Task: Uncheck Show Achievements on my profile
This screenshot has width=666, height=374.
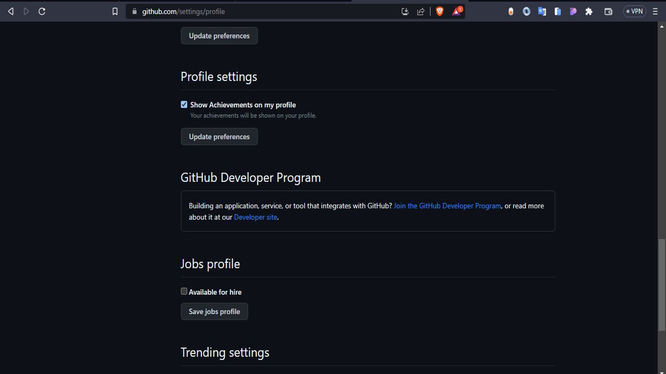Action: 184,104
